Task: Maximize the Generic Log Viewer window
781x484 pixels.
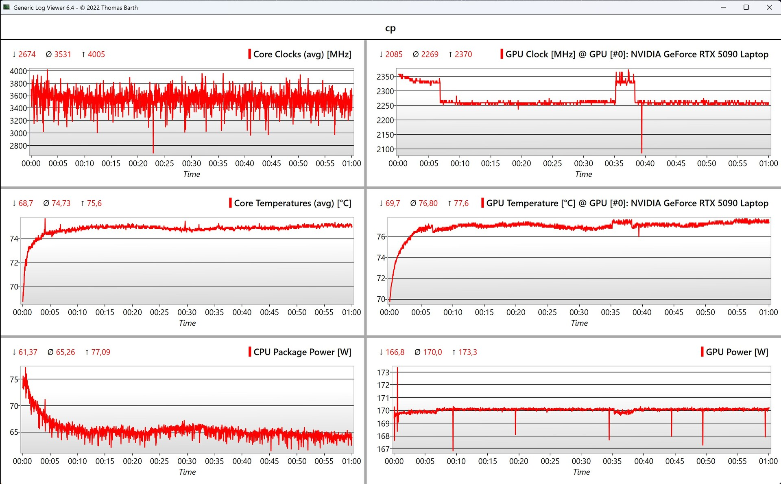Action: pos(746,7)
